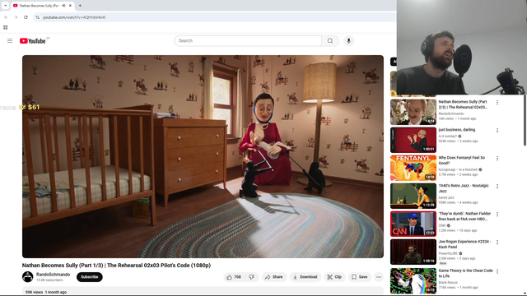Click the page vertical scrollbar
This screenshot has width=527, height=296.
(x=525, y=121)
